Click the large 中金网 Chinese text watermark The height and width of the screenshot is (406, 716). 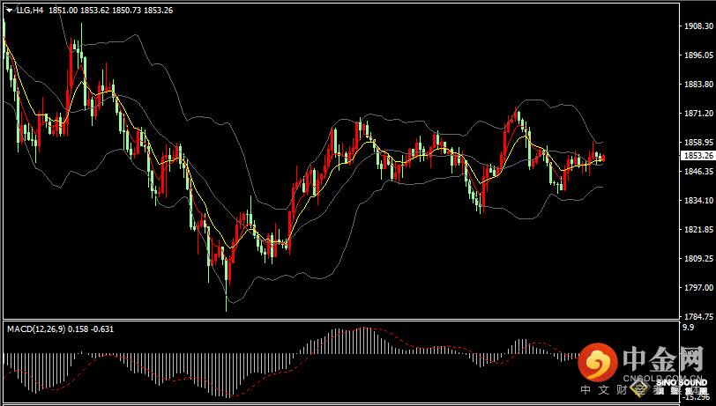point(663,358)
